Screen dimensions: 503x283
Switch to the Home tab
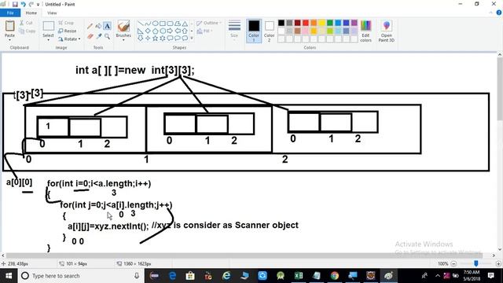click(31, 13)
